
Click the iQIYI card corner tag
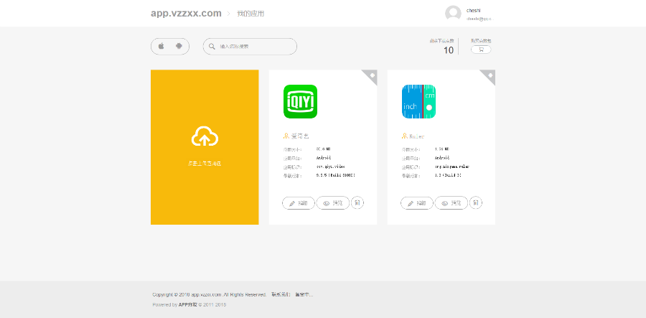click(371, 75)
